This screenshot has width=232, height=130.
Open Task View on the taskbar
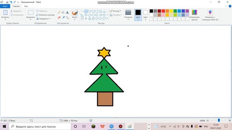[84, 126]
